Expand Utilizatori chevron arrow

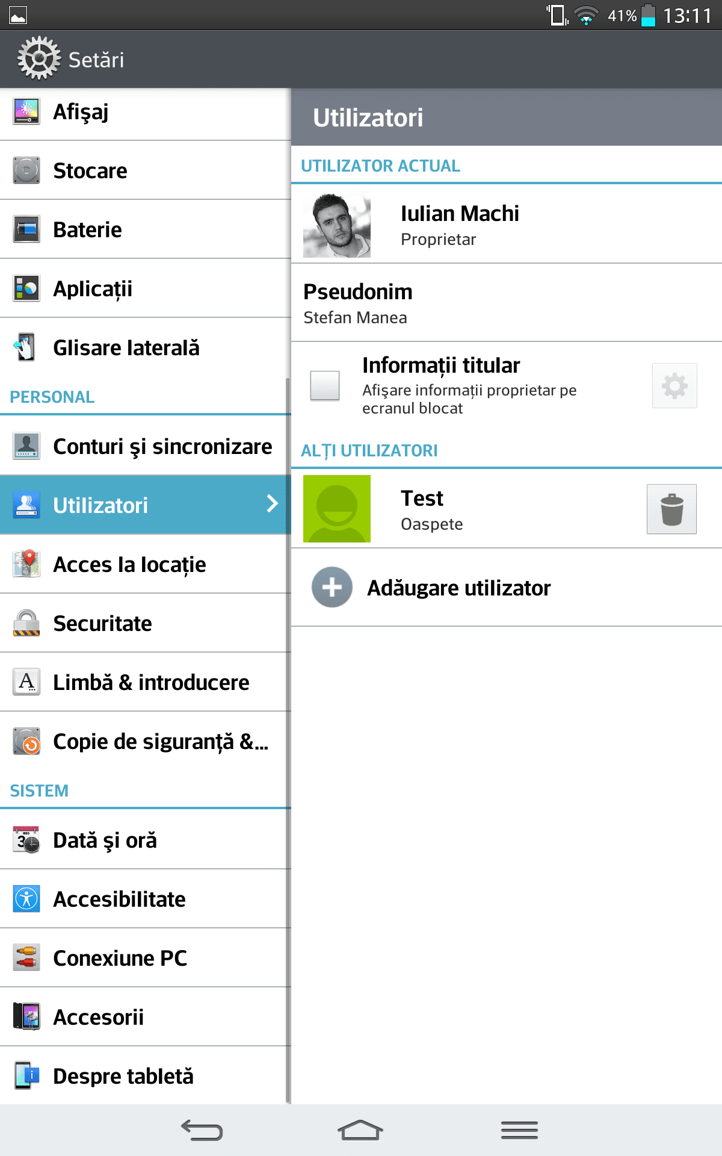click(273, 503)
